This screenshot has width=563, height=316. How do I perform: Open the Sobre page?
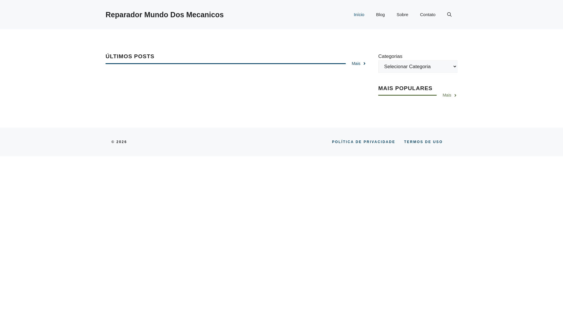[x=402, y=15]
